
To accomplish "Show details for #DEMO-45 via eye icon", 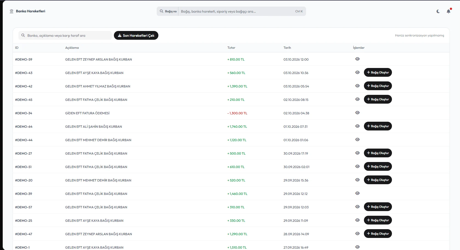I will point(357,99).
